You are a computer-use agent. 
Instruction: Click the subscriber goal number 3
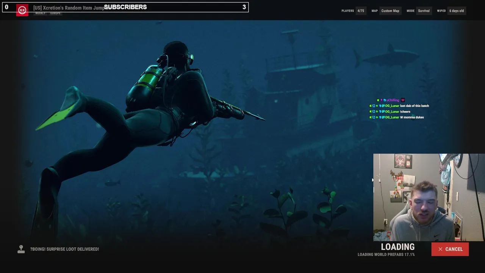click(x=244, y=7)
